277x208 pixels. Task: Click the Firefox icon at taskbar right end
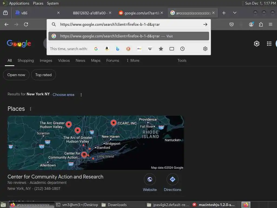pyautogui.click(x=246, y=205)
